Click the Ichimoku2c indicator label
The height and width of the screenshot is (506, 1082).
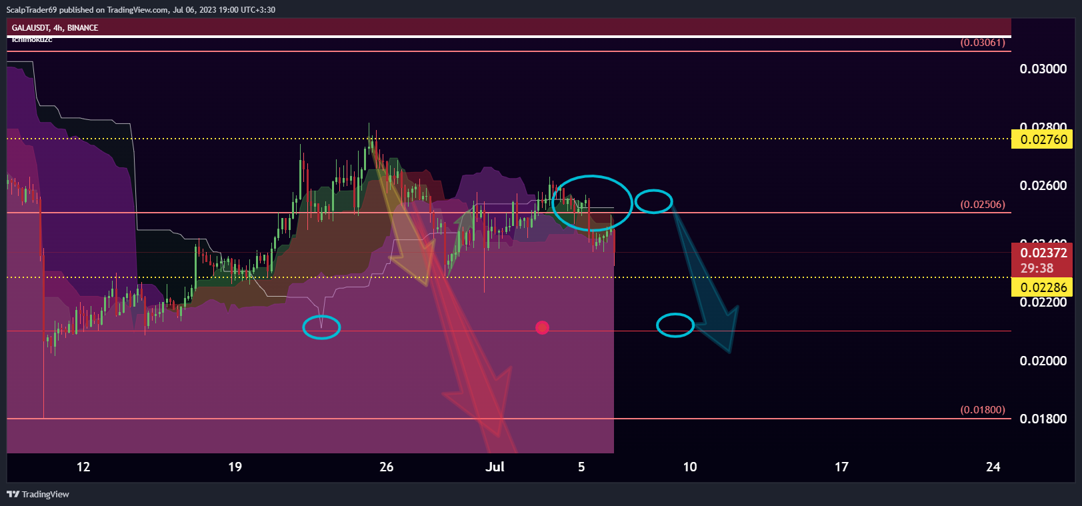[x=32, y=39]
